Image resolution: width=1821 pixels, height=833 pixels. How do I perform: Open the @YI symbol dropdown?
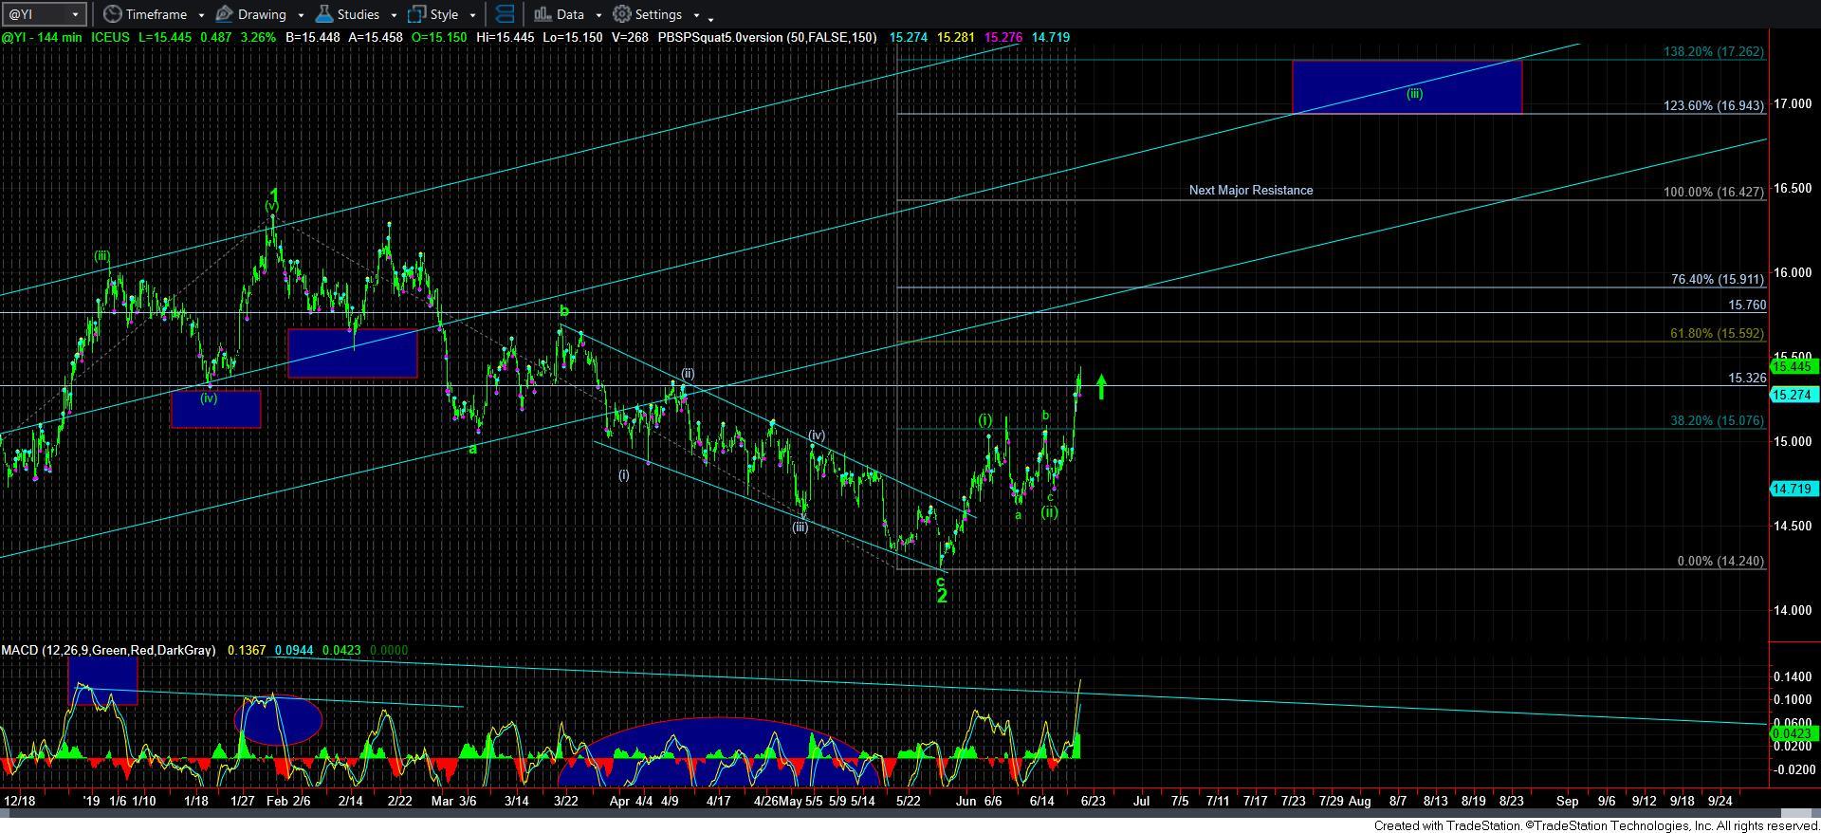(x=76, y=15)
